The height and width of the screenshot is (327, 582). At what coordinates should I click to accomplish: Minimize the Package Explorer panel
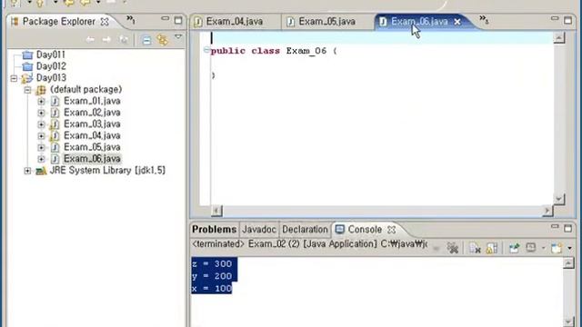(x=166, y=18)
